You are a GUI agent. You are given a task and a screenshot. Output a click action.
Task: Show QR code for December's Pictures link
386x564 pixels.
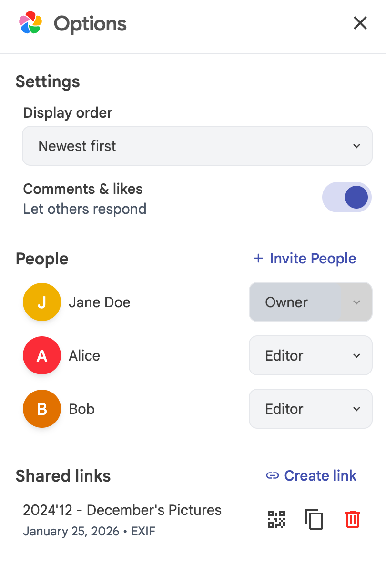[x=276, y=519]
